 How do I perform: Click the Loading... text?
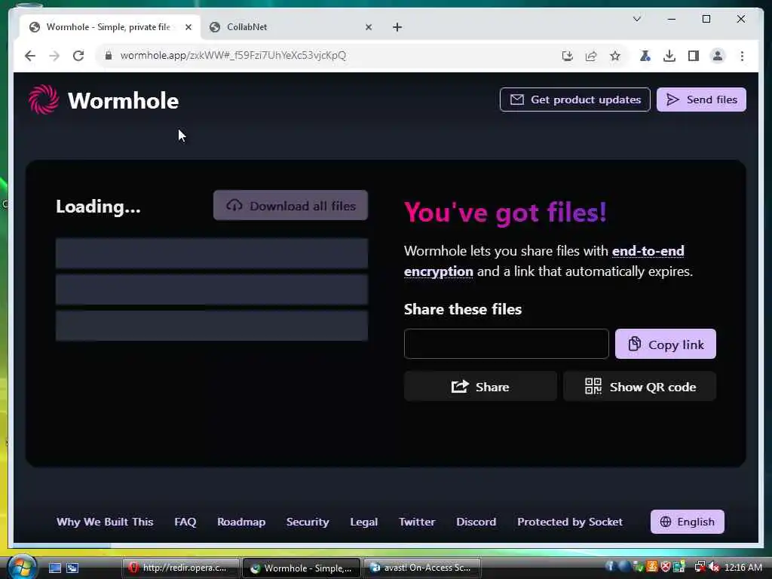click(98, 207)
